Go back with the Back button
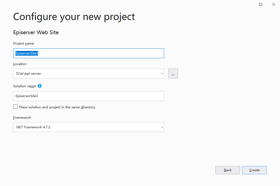 pos(228,170)
